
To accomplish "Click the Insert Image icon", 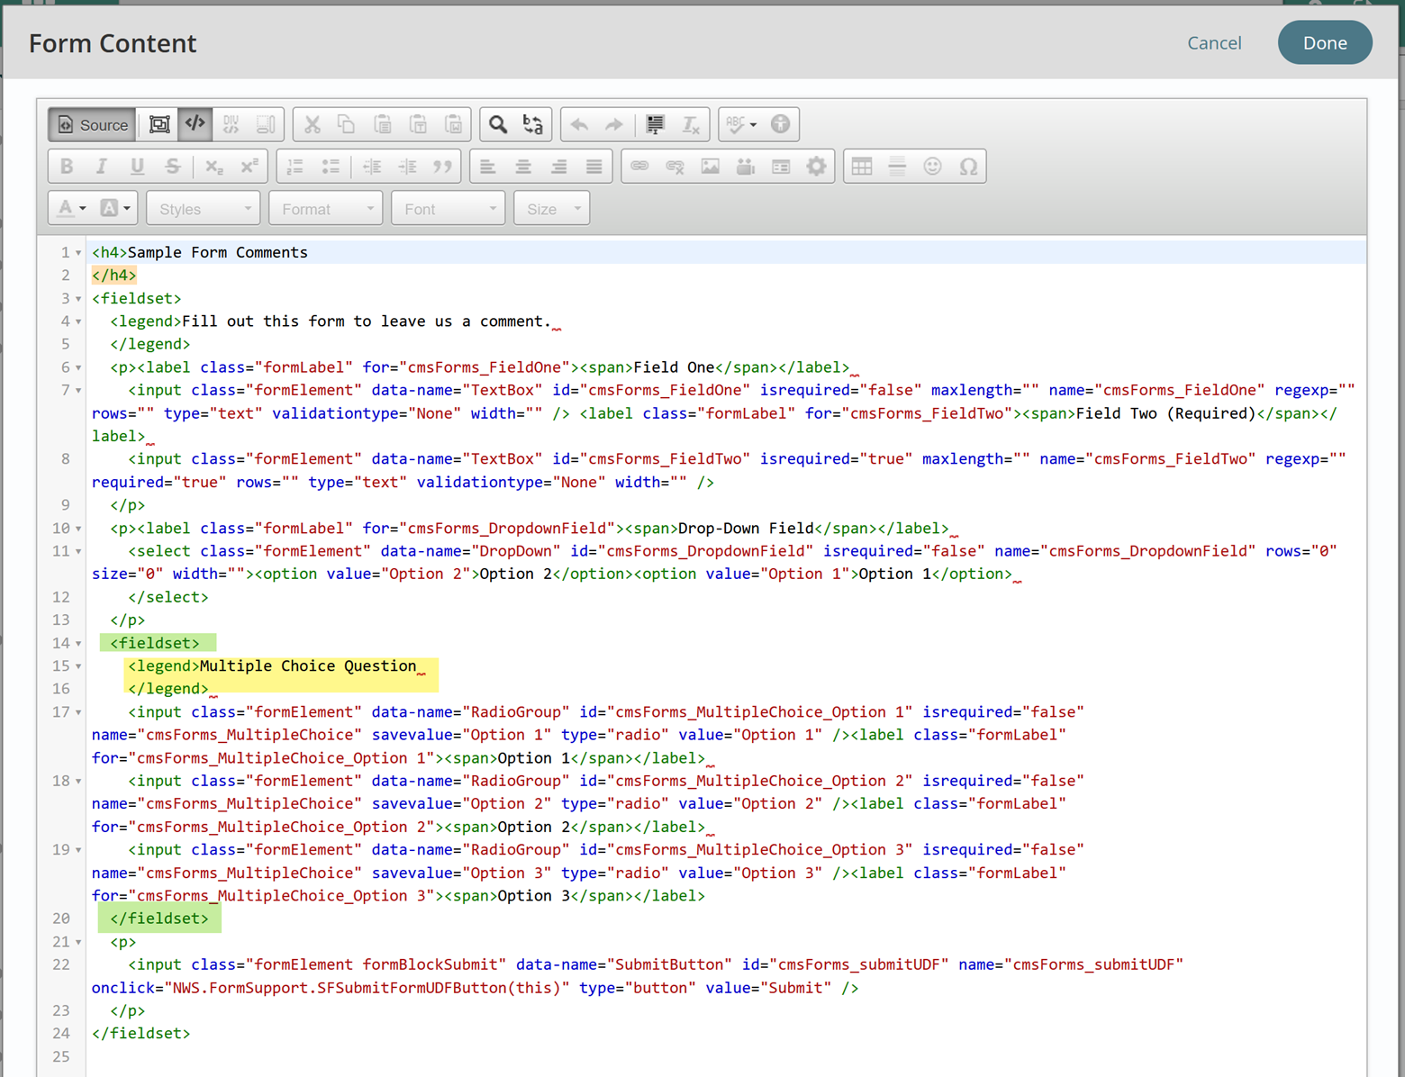I will tap(711, 167).
